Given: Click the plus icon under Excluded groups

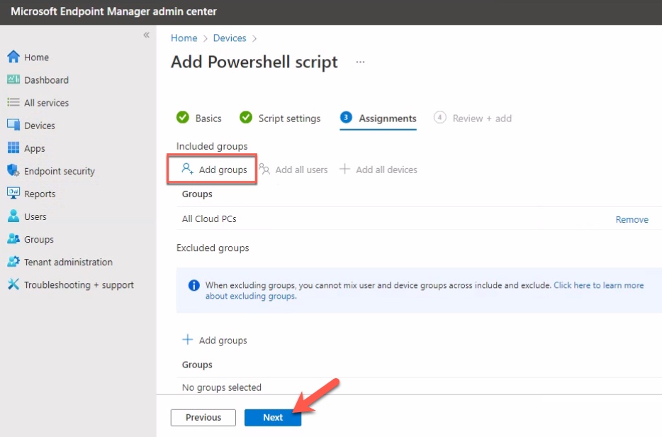Looking at the screenshot, I should (187, 340).
